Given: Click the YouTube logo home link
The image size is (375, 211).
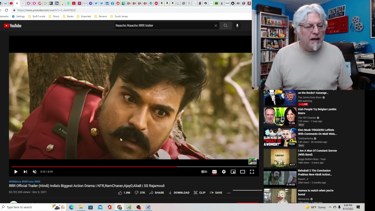Looking at the screenshot, I should coord(13,25).
